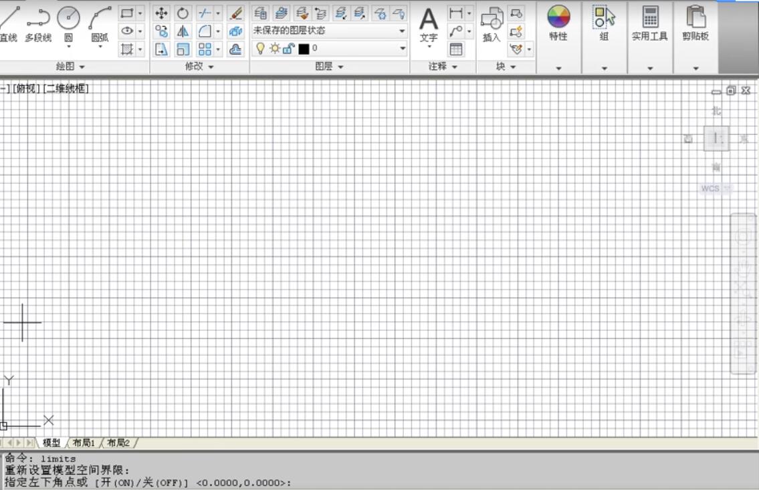This screenshot has height=490, width=759.
Task: Toggle the layer lock padlock icon
Action: coord(288,48)
